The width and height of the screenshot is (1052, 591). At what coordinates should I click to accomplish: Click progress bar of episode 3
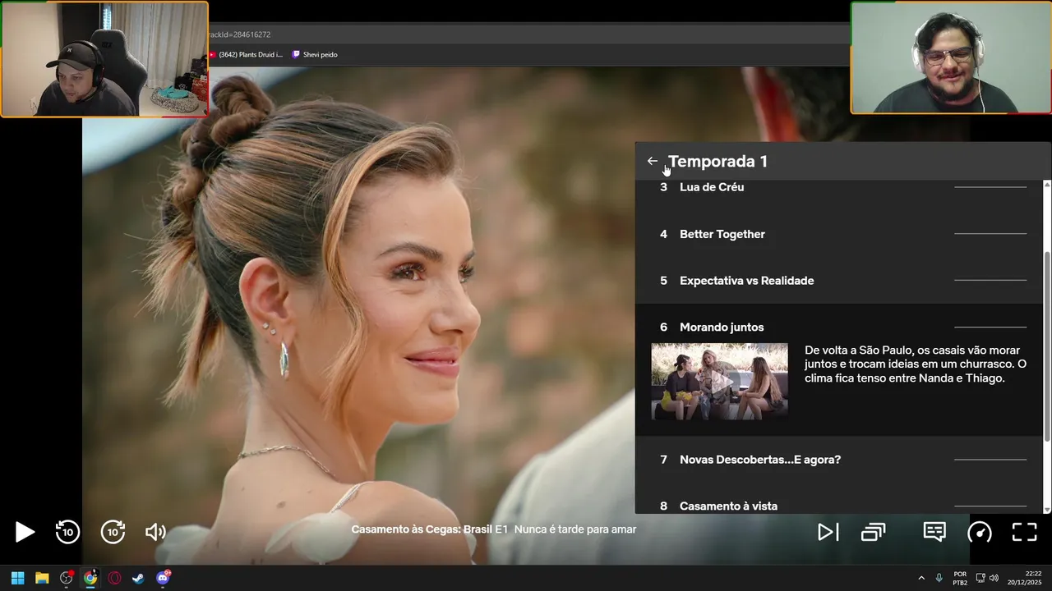click(x=990, y=187)
